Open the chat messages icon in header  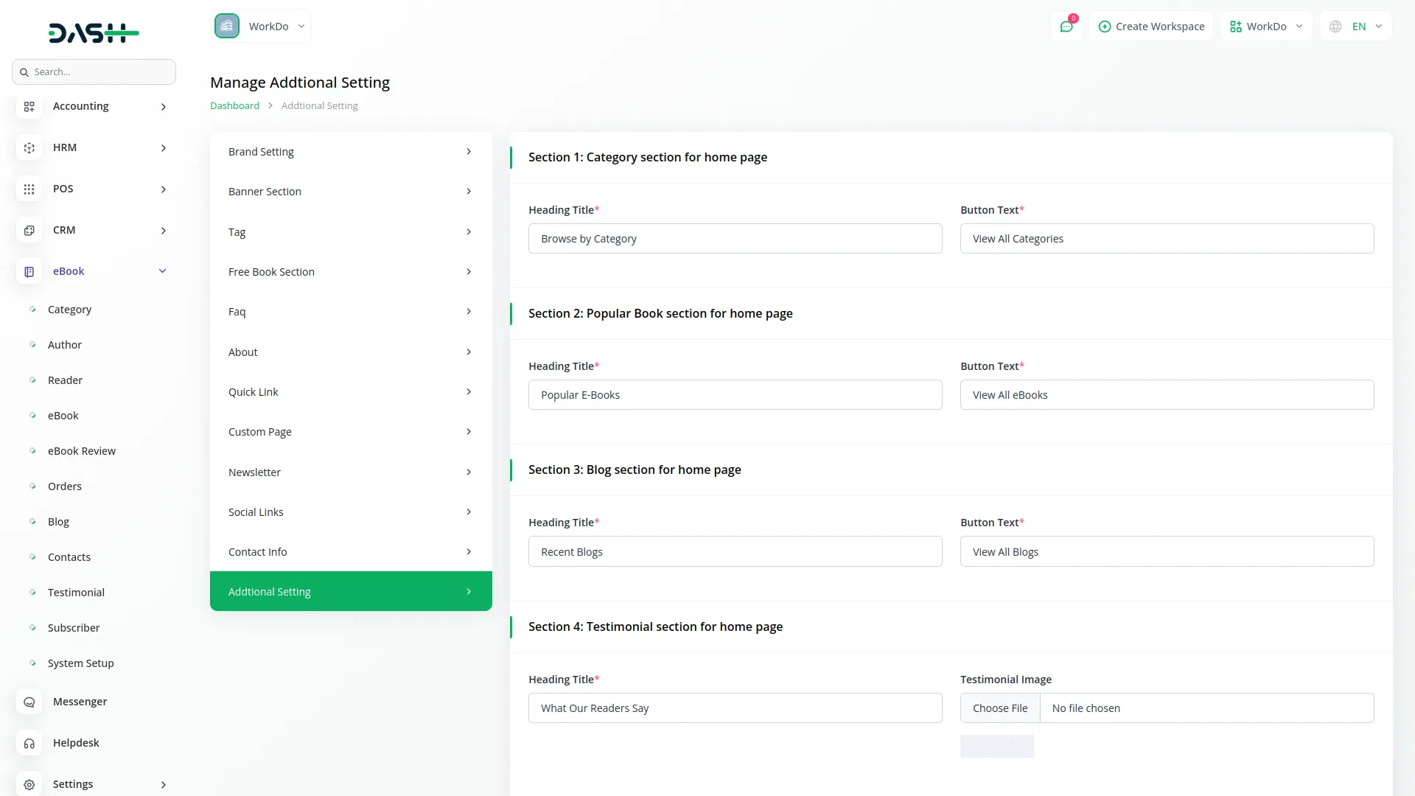pos(1066,27)
